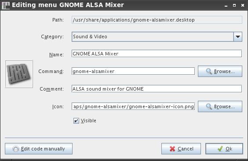Click the Comment text field
Image resolution: width=248 pixels, height=161 pixels.
[157, 89]
